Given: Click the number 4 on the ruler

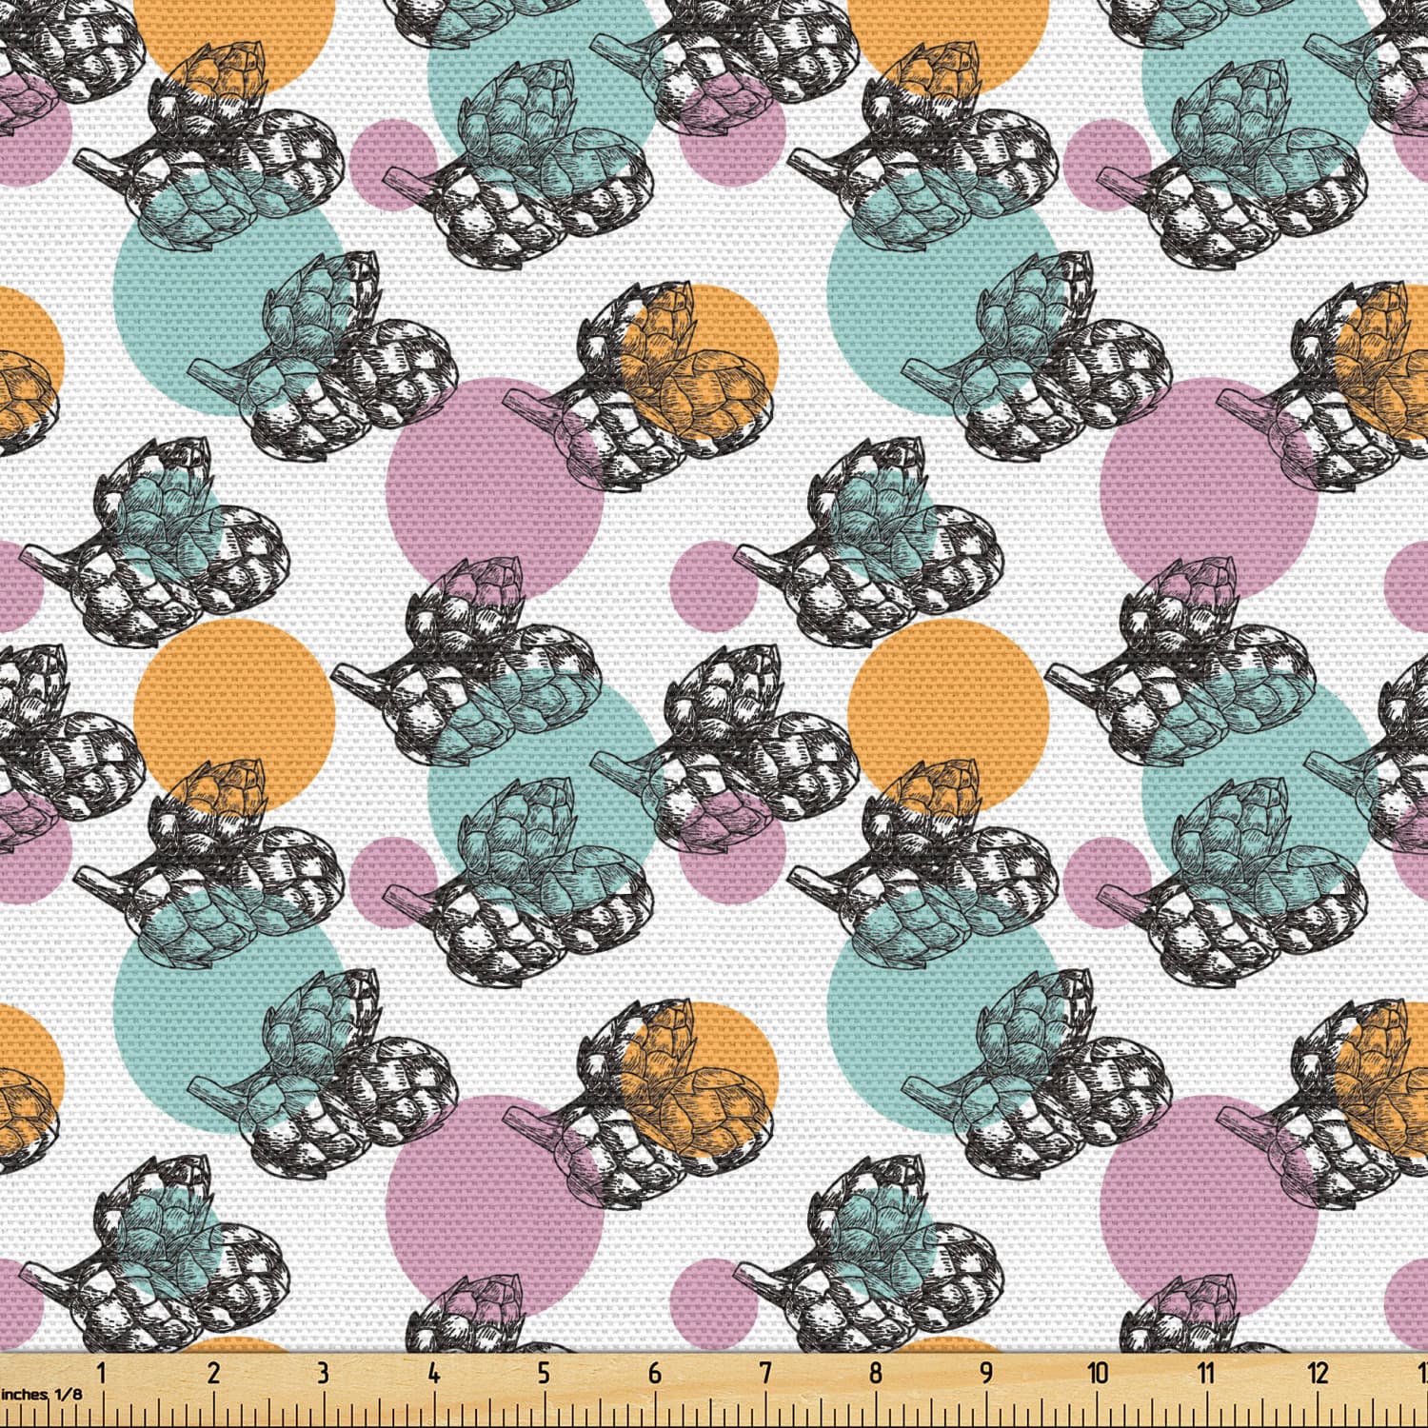Looking at the screenshot, I should (x=434, y=1373).
